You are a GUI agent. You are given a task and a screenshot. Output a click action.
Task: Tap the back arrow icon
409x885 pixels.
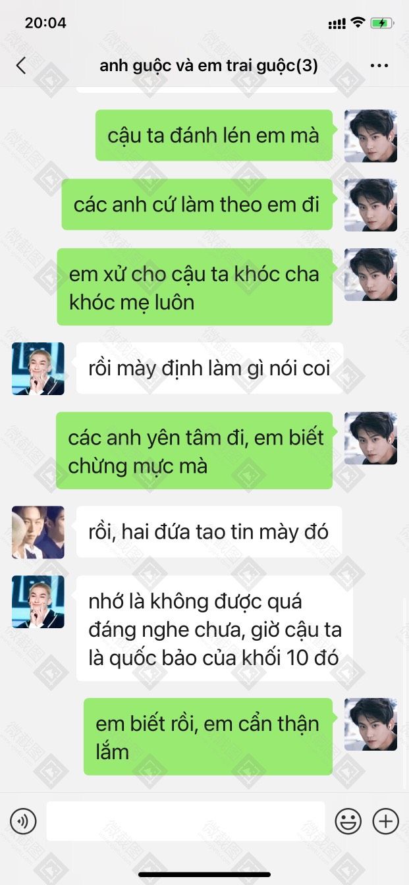click(x=21, y=65)
